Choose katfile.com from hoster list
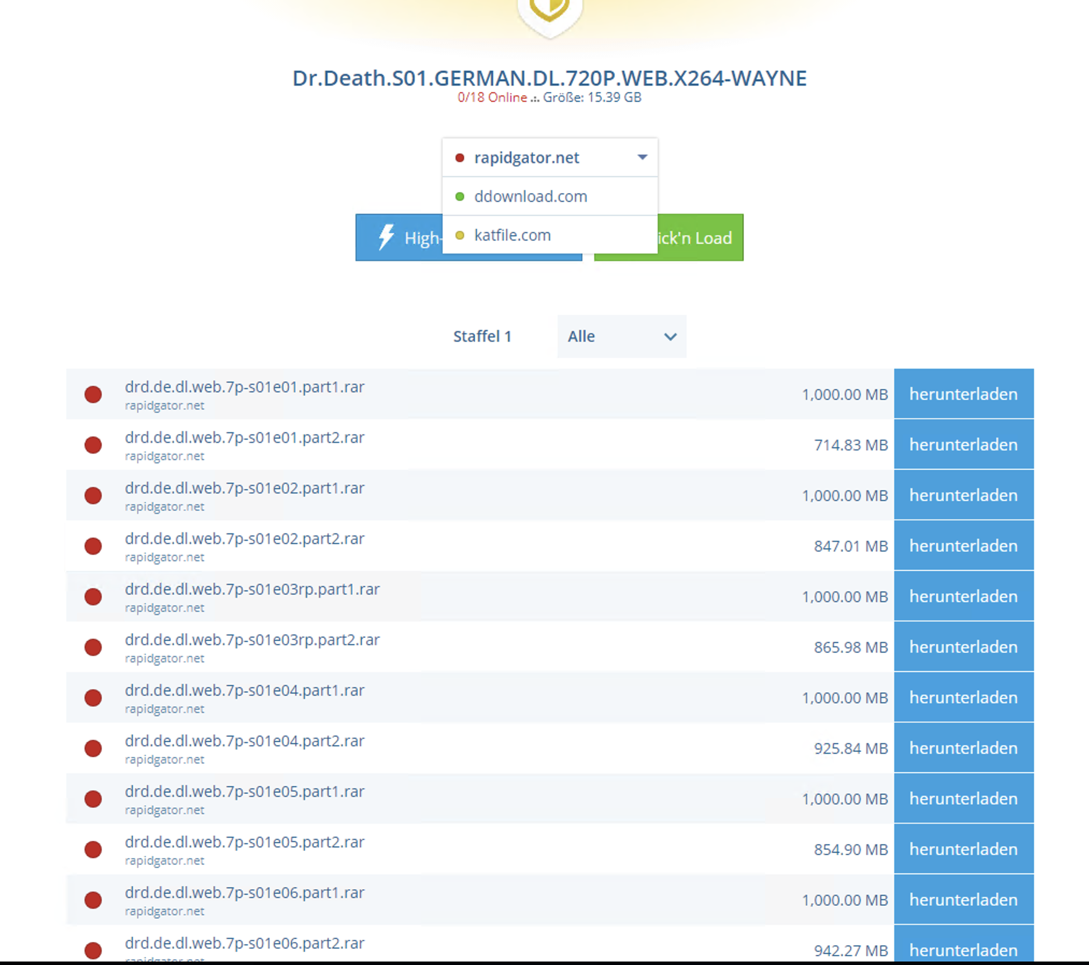Viewport: 1089px width, 965px height. tap(512, 235)
